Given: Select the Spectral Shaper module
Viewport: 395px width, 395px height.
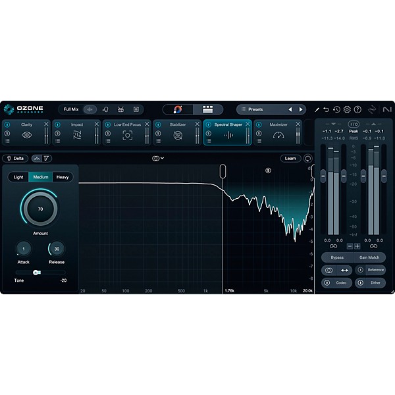Looking at the screenshot, I should tap(228, 132).
